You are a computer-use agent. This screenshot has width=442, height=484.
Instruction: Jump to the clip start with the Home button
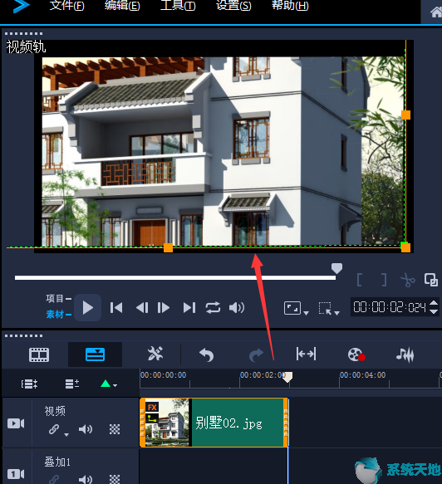coord(116,308)
